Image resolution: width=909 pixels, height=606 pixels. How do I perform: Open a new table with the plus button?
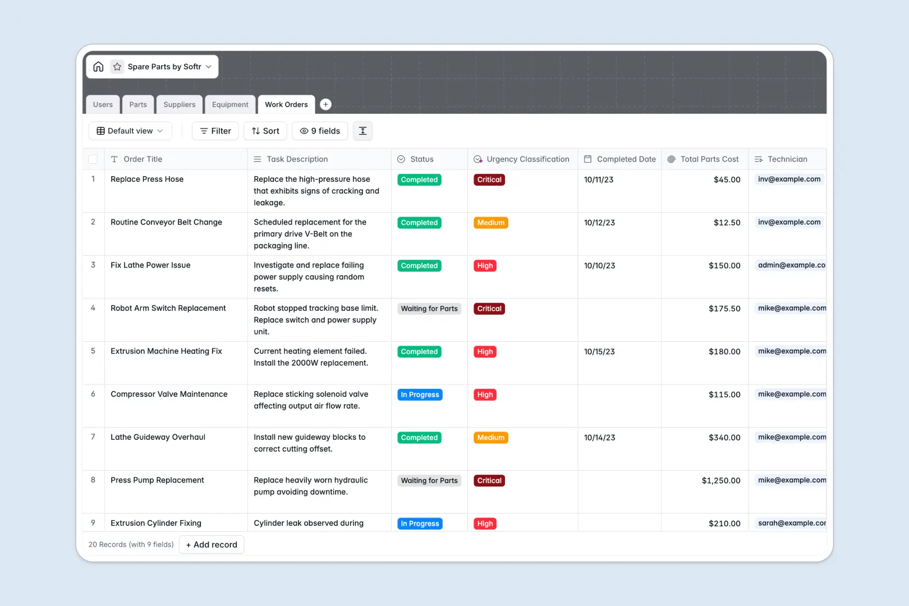[x=325, y=104]
